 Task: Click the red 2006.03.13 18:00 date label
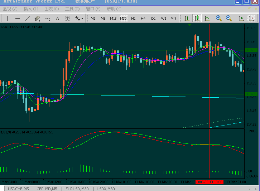click(x=210, y=182)
